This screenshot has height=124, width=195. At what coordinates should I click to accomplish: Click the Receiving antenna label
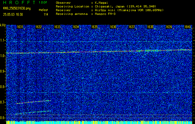coord(72,14)
